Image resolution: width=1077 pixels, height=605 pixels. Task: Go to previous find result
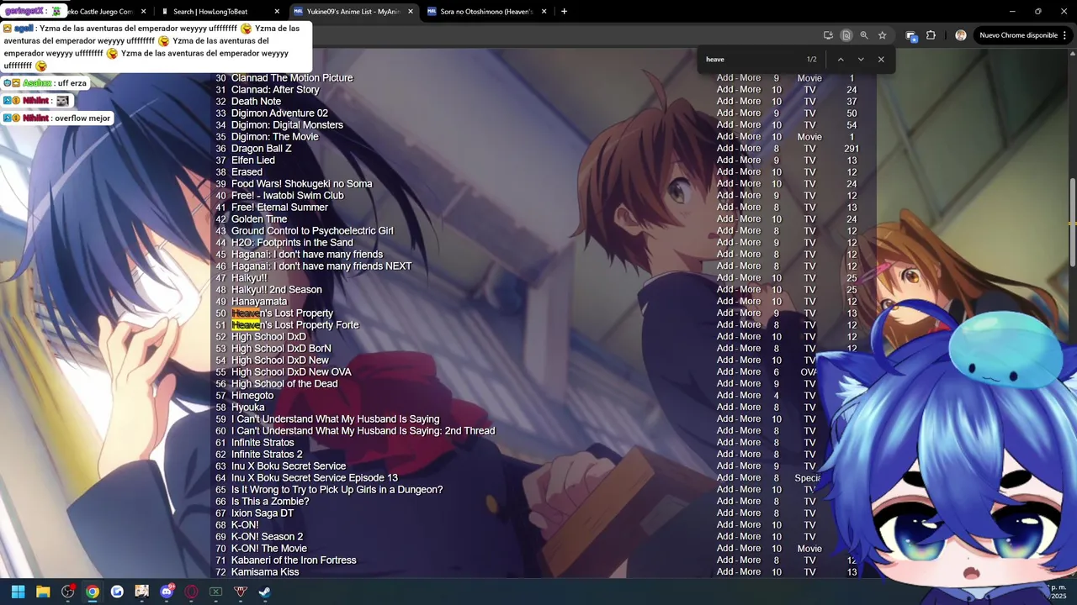coord(840,60)
